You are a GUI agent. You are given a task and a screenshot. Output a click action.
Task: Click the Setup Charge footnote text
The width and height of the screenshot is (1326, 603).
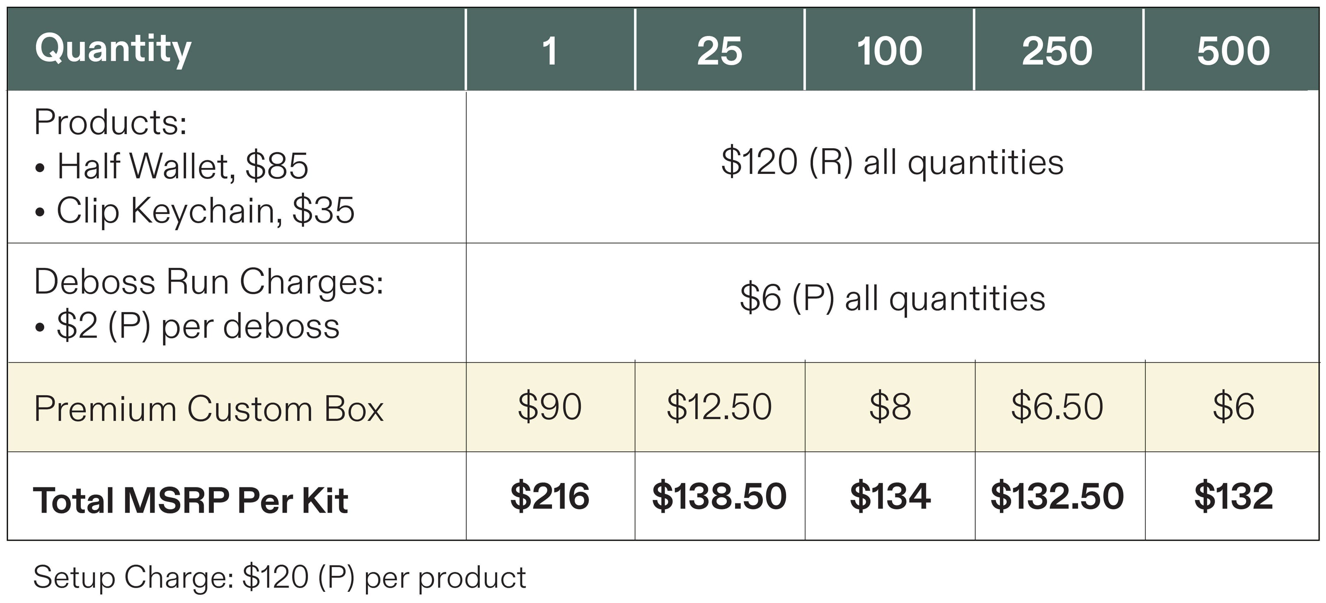280,577
